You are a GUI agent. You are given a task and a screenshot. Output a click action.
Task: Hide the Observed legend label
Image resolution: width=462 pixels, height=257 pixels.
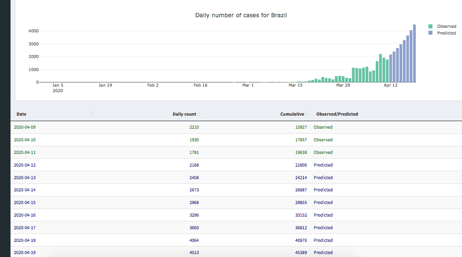(x=446, y=26)
